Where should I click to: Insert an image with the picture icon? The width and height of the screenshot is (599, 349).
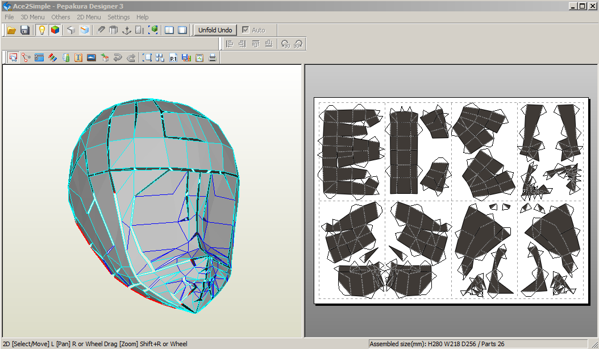pyautogui.click(x=91, y=57)
